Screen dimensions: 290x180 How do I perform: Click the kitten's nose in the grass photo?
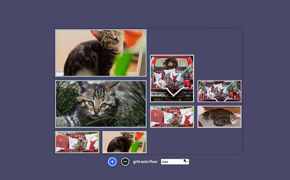(x=96, y=112)
